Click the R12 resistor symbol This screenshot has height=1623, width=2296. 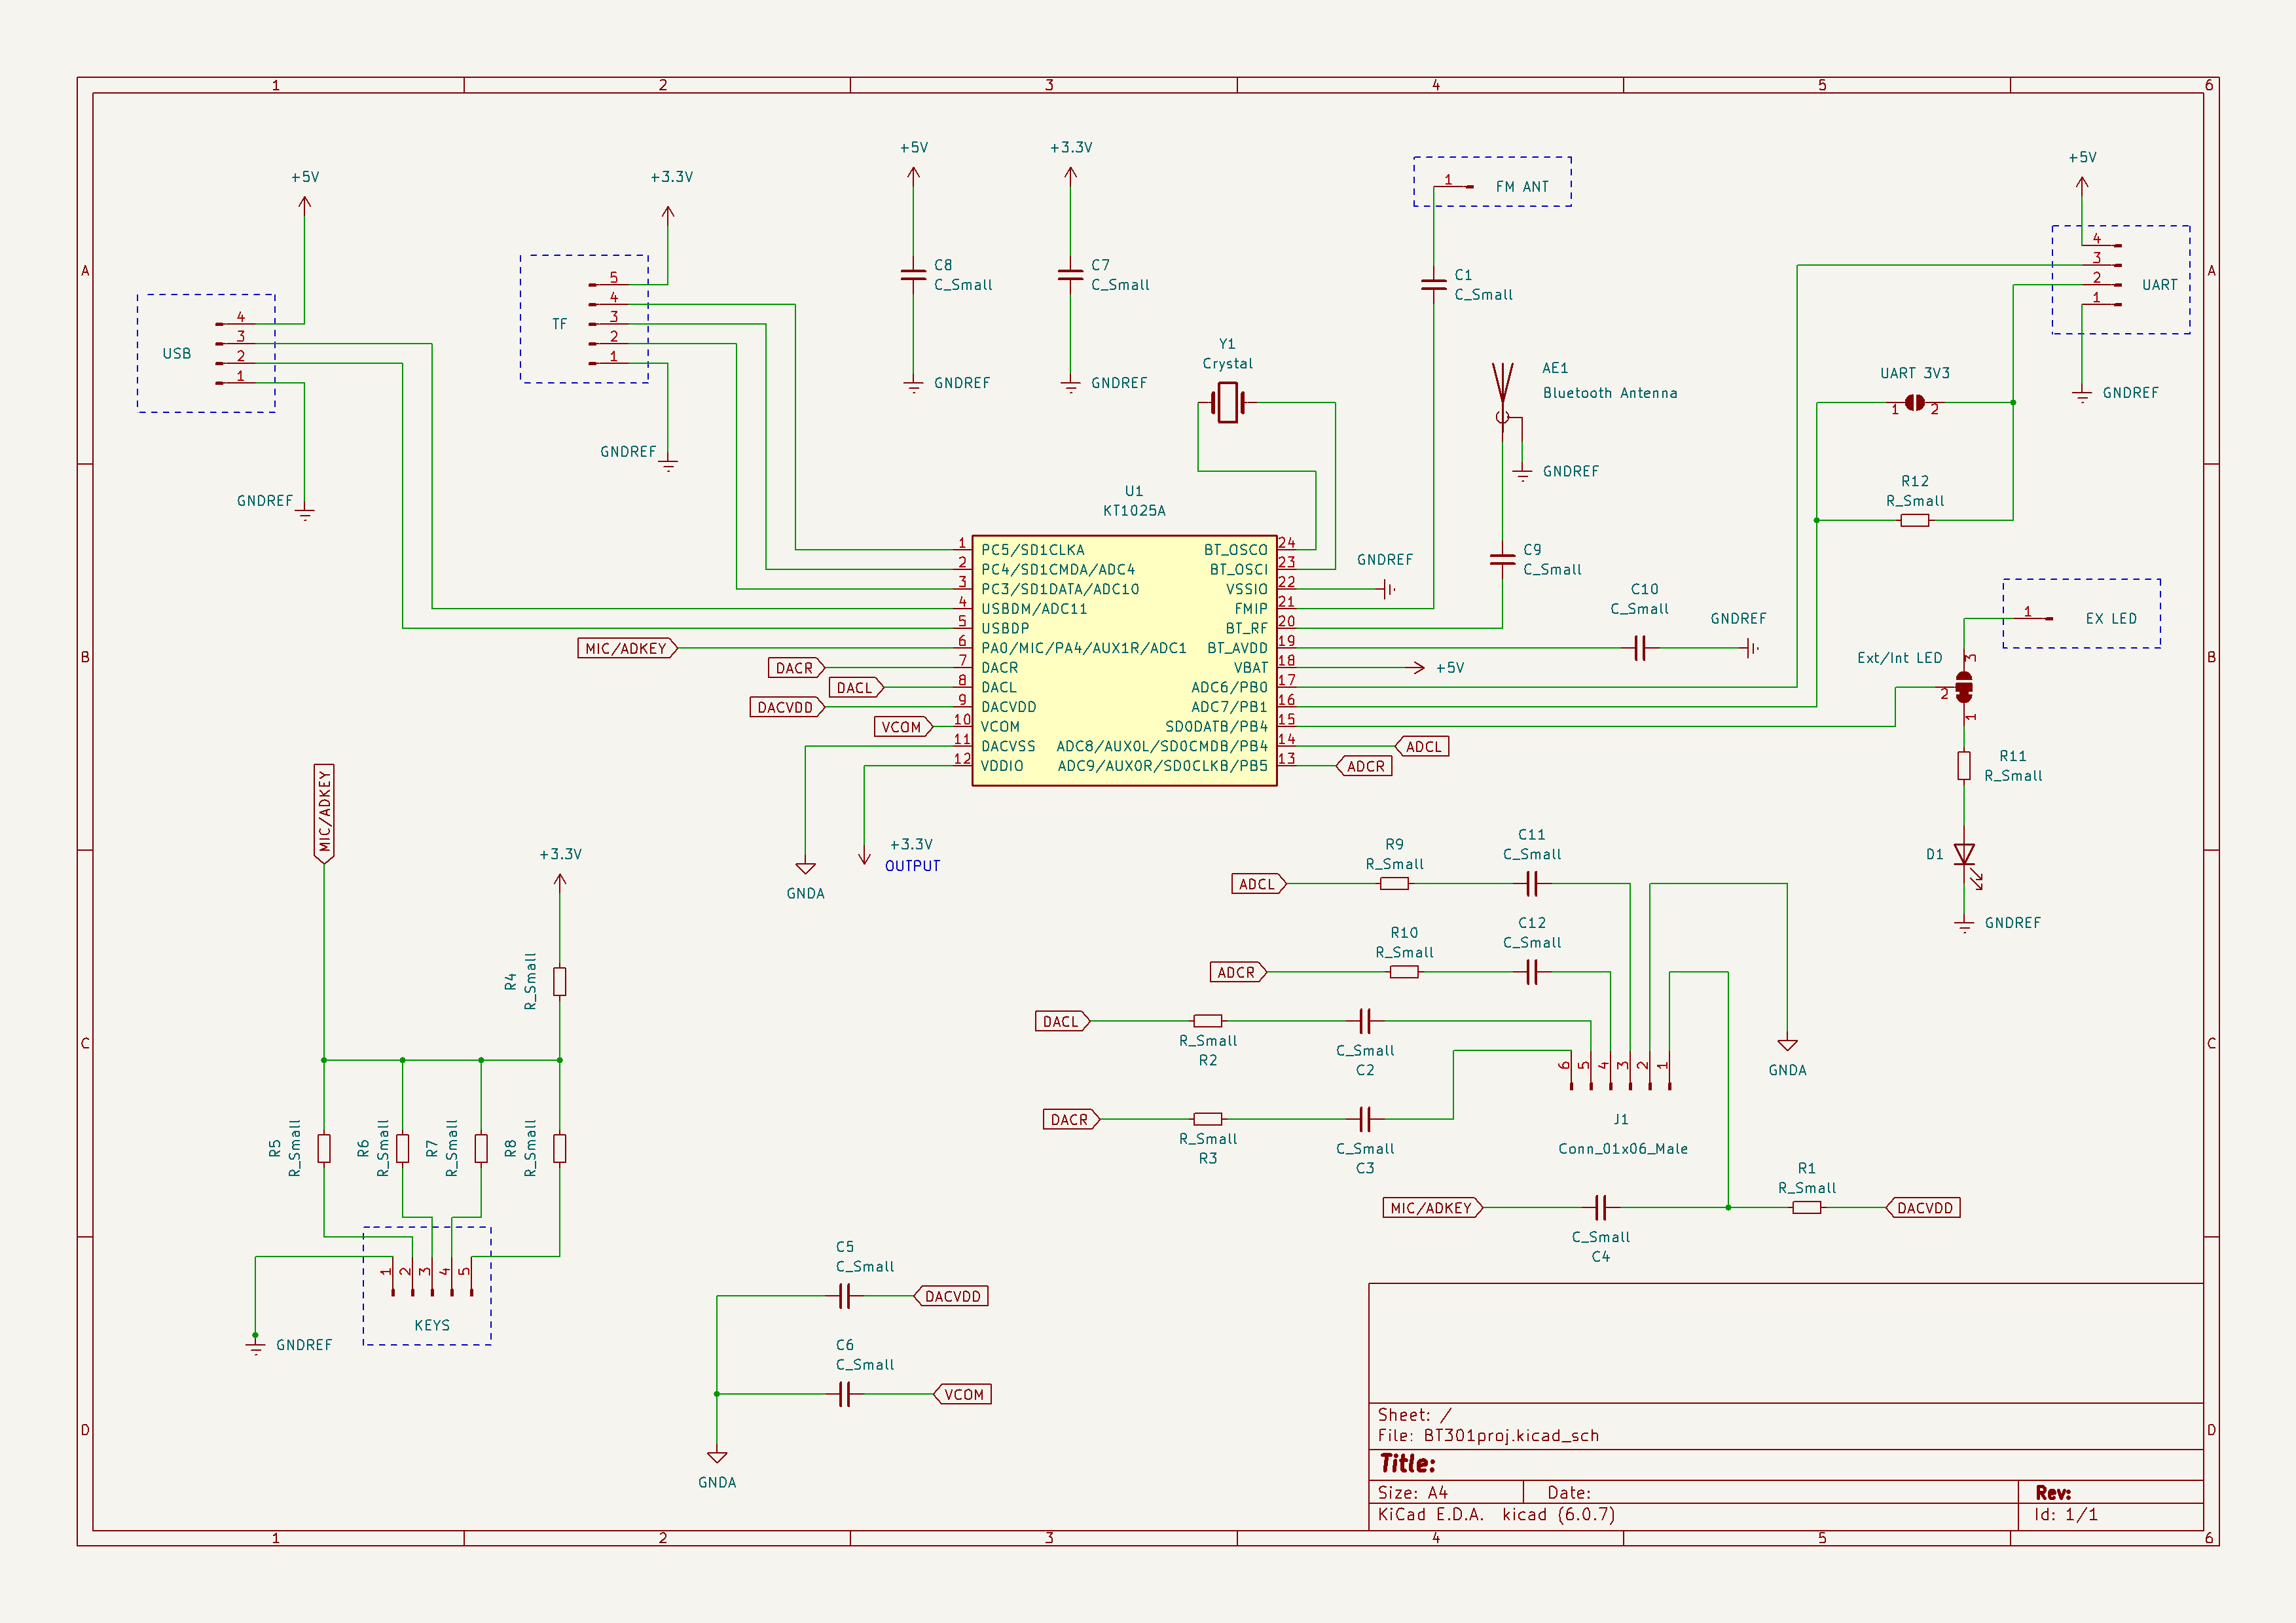point(1914,521)
